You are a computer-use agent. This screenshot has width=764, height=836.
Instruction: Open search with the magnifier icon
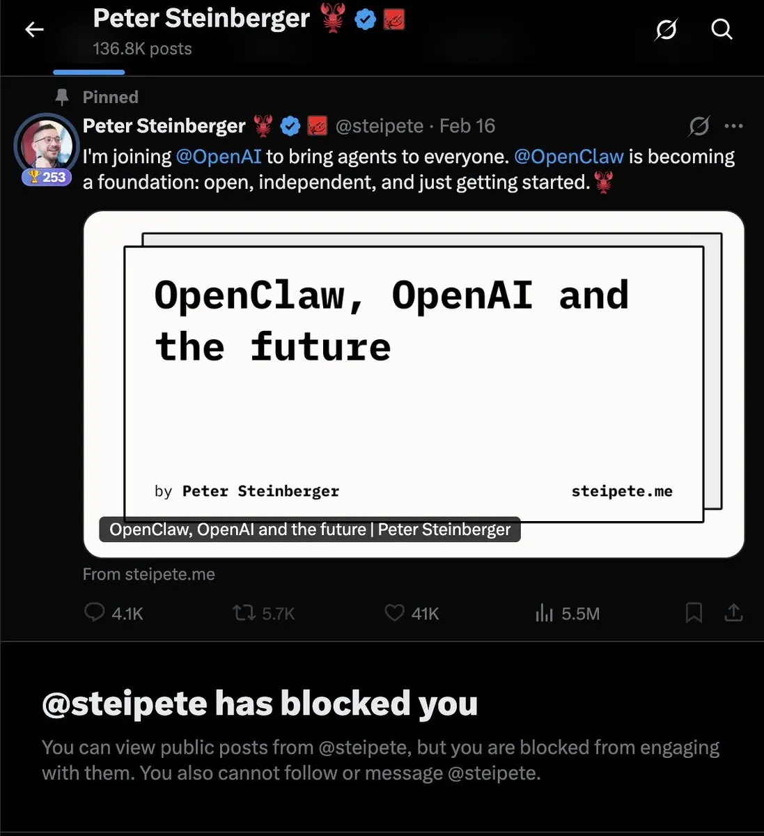click(722, 29)
